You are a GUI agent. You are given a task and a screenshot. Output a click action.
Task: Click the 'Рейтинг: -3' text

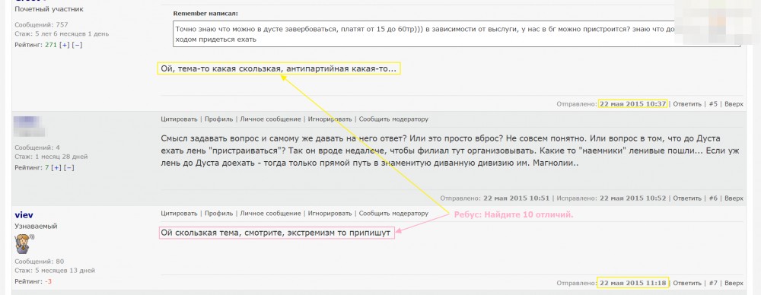33,281
